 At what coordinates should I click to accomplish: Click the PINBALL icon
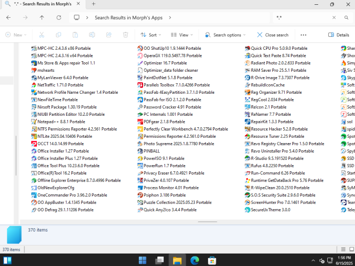point(140,151)
